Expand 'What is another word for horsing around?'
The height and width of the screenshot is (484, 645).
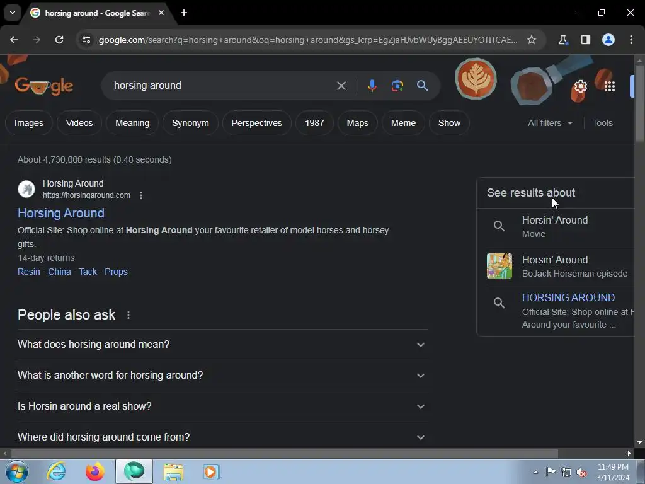point(222,376)
